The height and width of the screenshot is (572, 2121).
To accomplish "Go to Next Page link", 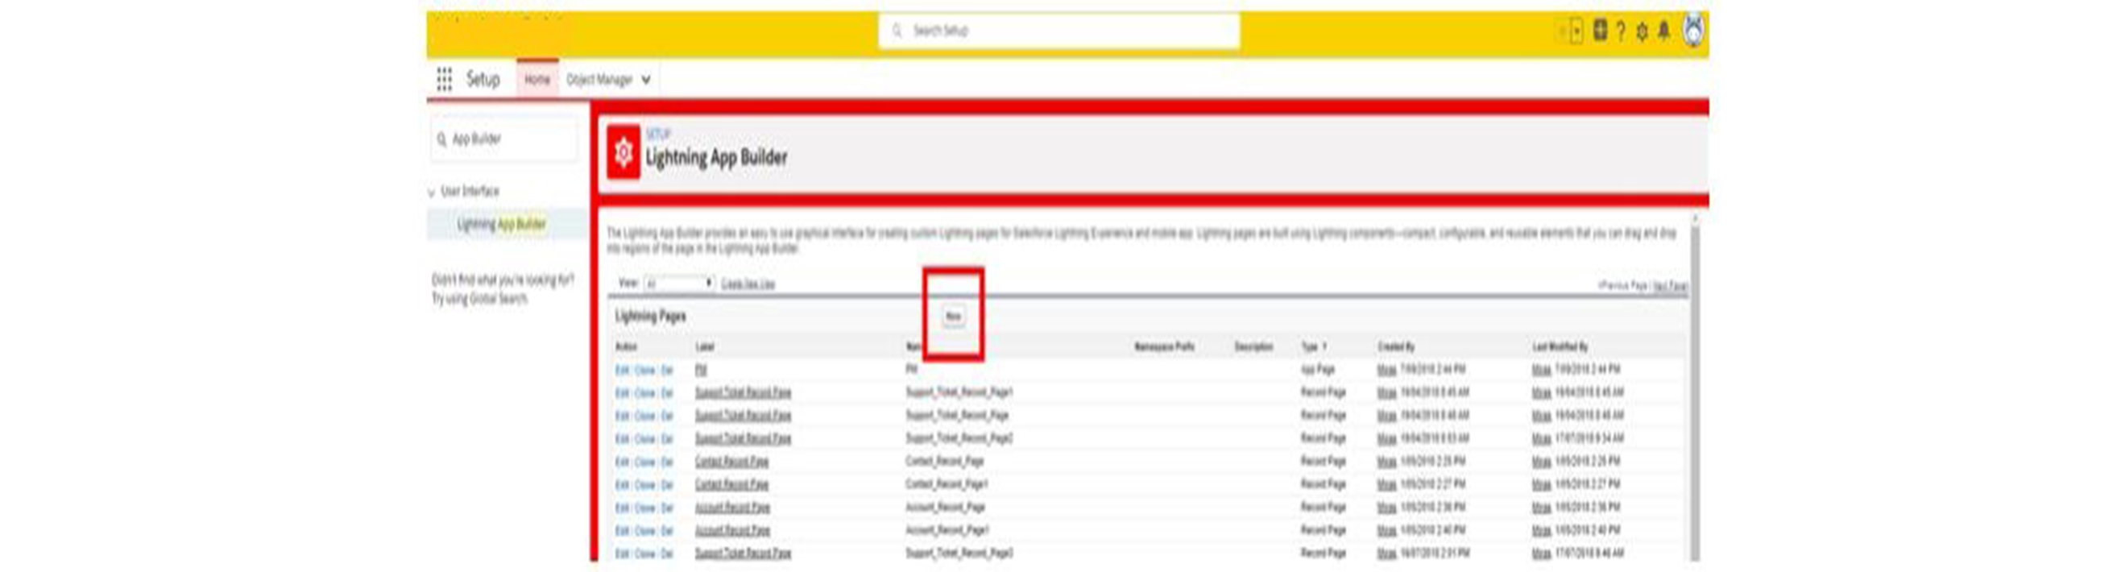I will [x=1671, y=284].
